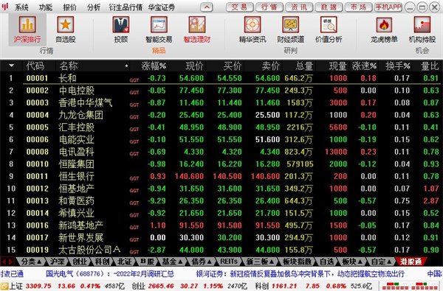
Task: Click the app logo in title bar
Action: tap(5, 7)
